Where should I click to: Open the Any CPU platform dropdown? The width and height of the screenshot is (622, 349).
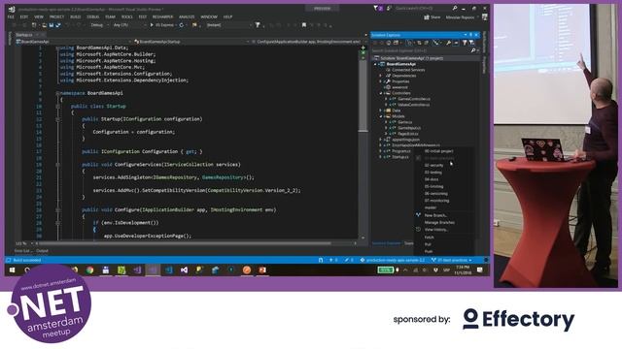pyautogui.click(x=129, y=25)
